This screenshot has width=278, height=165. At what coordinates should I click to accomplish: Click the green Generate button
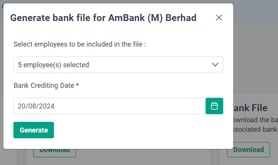tap(34, 130)
